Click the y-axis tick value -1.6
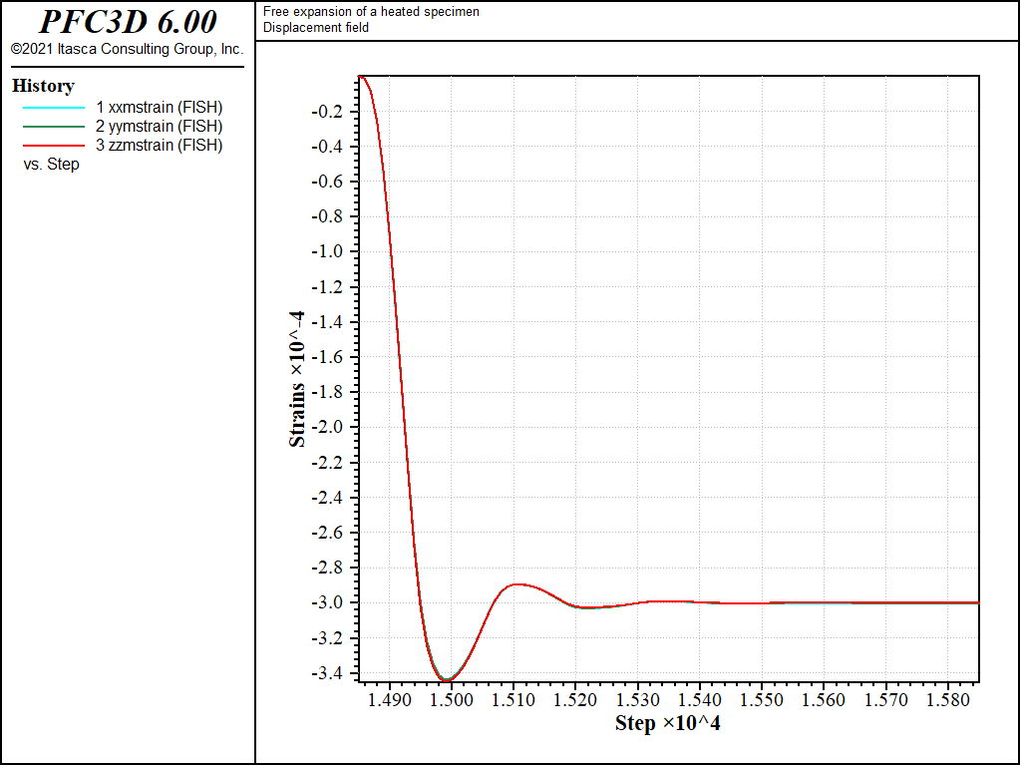Image resolution: width=1021 pixels, height=766 pixels. (x=327, y=358)
